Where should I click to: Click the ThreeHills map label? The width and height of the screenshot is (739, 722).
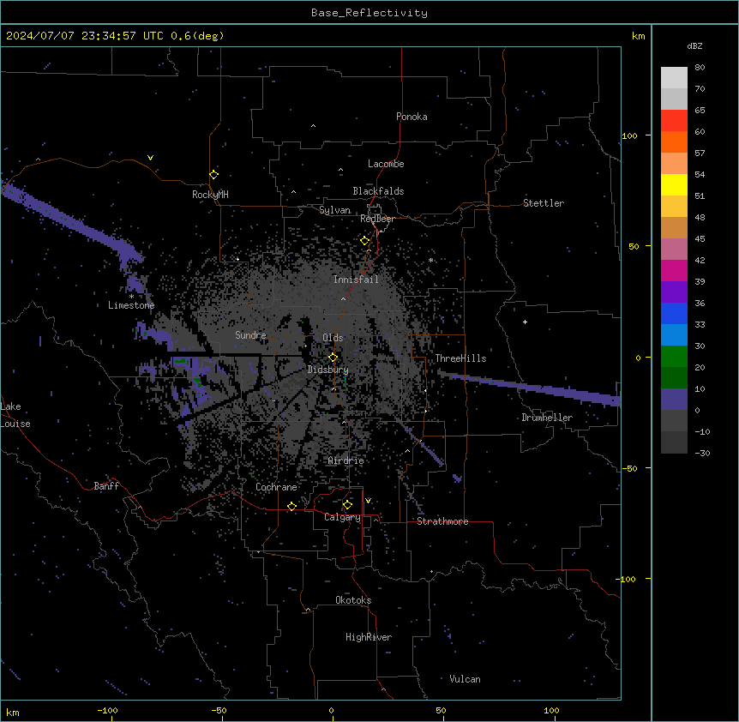click(x=460, y=358)
